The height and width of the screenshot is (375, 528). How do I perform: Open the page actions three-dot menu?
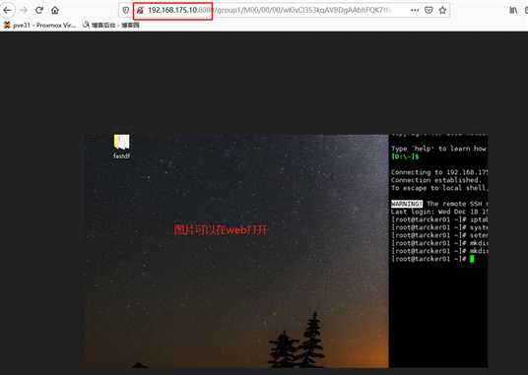tap(415, 11)
